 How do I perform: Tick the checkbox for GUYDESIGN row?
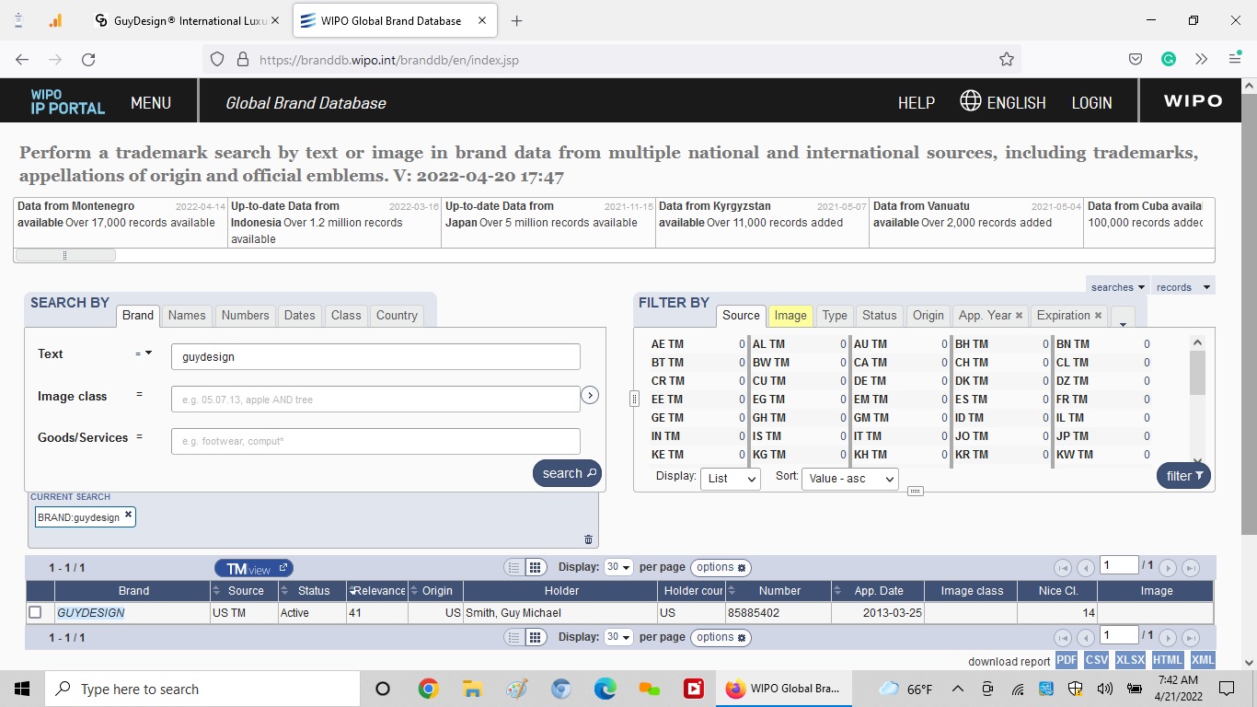pyautogui.click(x=35, y=612)
